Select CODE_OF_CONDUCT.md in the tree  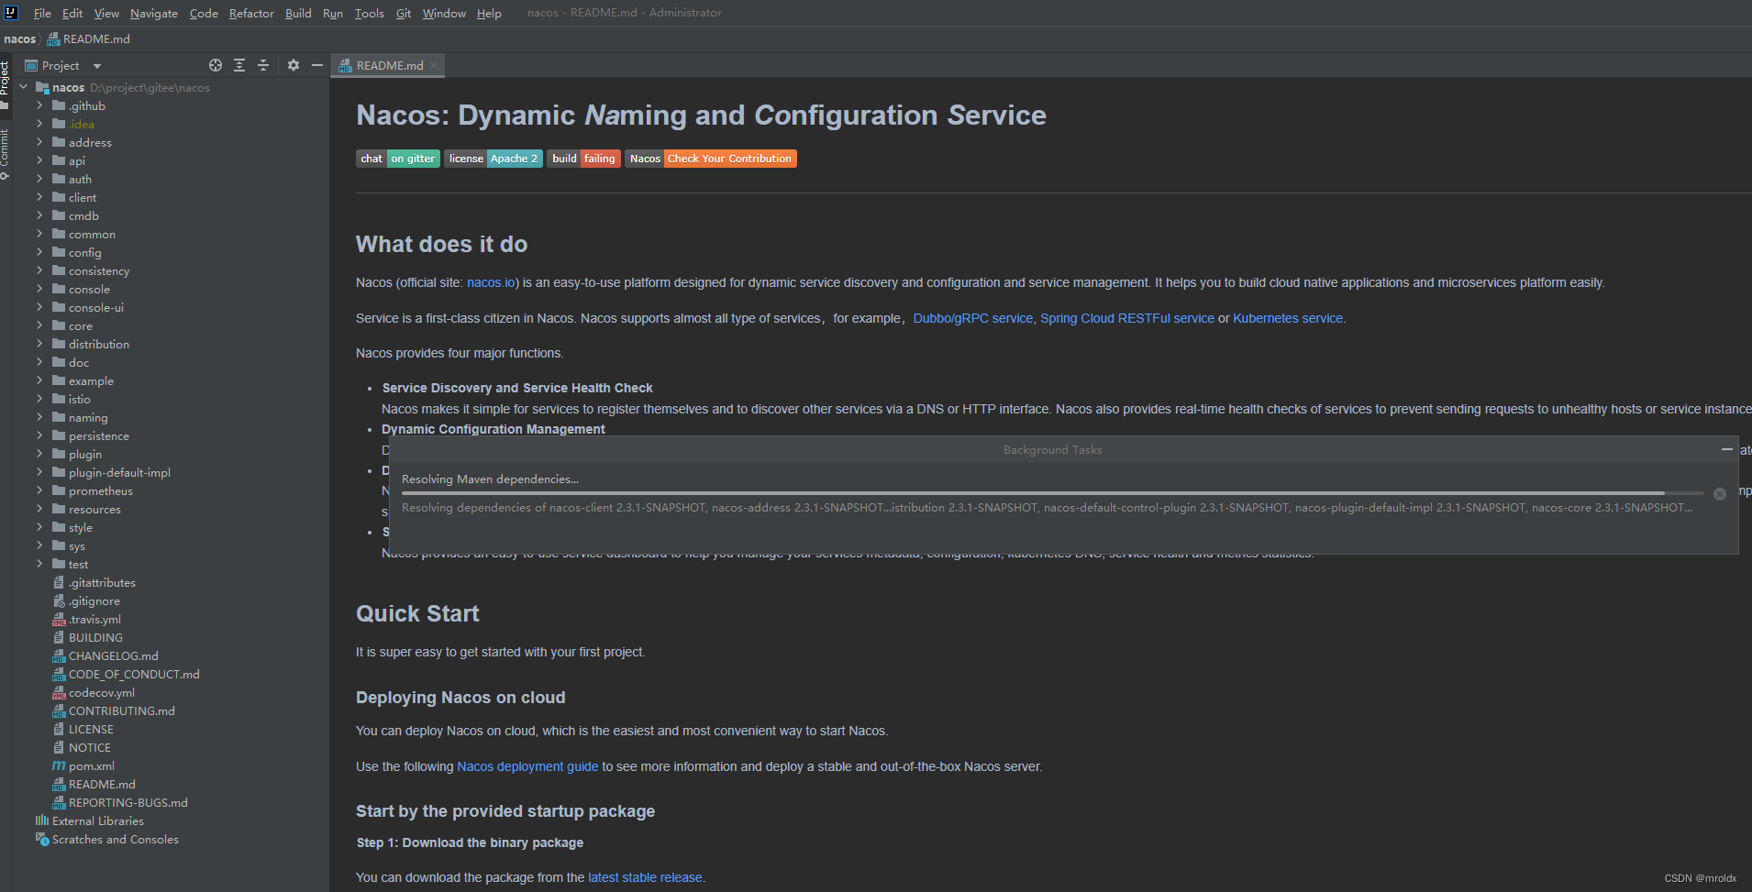tap(126, 675)
